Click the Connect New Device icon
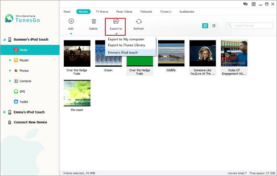The width and height of the screenshot is (277, 176). (10, 122)
